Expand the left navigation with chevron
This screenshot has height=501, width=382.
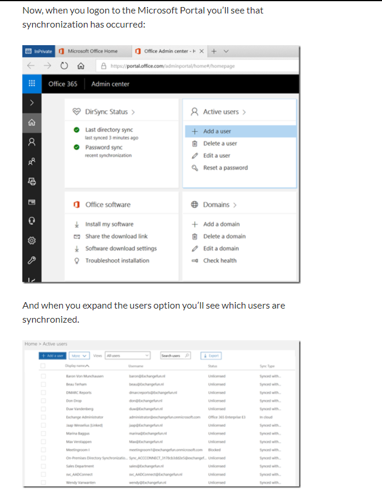click(32, 103)
